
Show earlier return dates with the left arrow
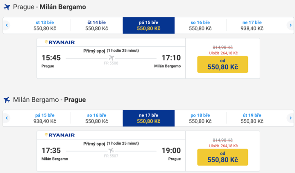point(7,118)
